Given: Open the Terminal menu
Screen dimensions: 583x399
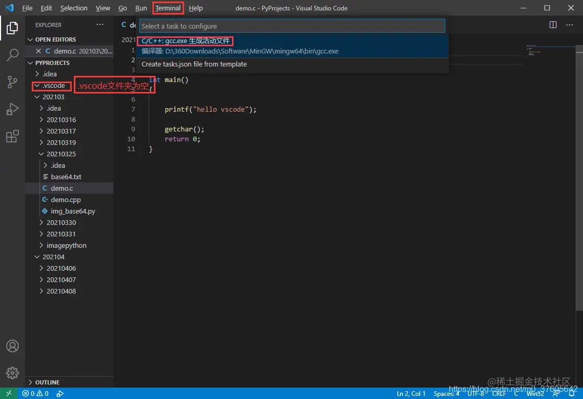Looking at the screenshot, I should [x=167, y=8].
